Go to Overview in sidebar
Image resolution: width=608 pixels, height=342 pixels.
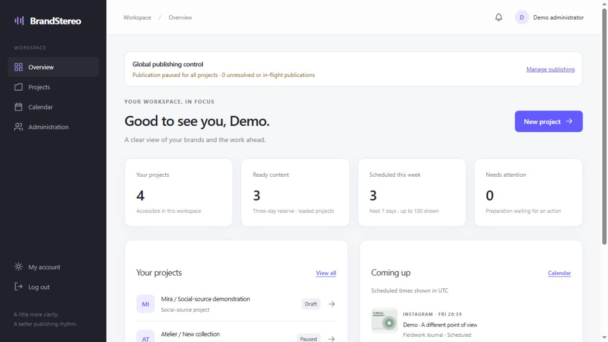click(53, 67)
